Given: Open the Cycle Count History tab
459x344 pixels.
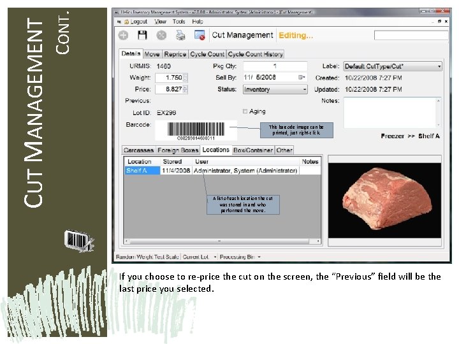Looking at the screenshot, I should pyautogui.click(x=255, y=54).
